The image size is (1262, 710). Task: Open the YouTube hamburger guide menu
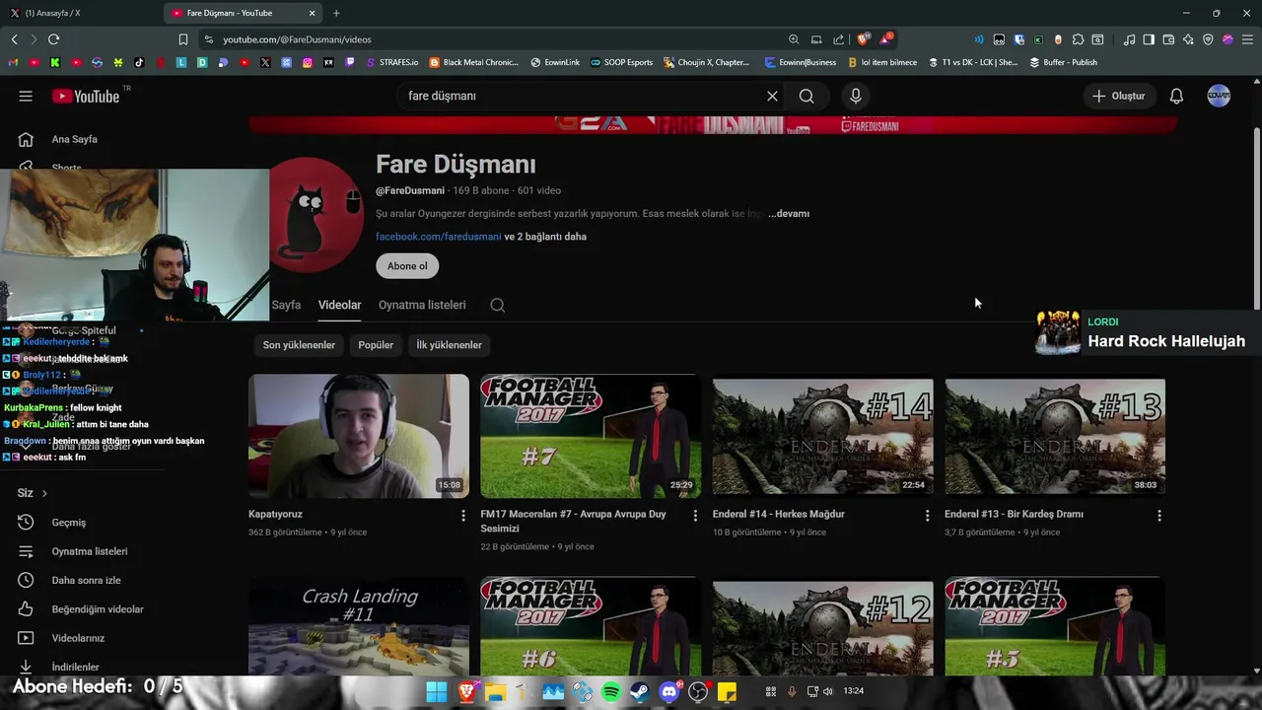click(26, 96)
